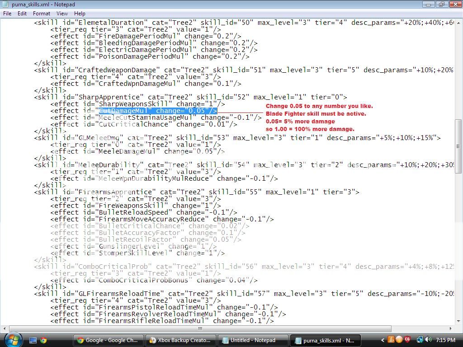Click the taskbar clock showing 7:15 PM
The image size is (463, 347).
pyautogui.click(x=445, y=340)
